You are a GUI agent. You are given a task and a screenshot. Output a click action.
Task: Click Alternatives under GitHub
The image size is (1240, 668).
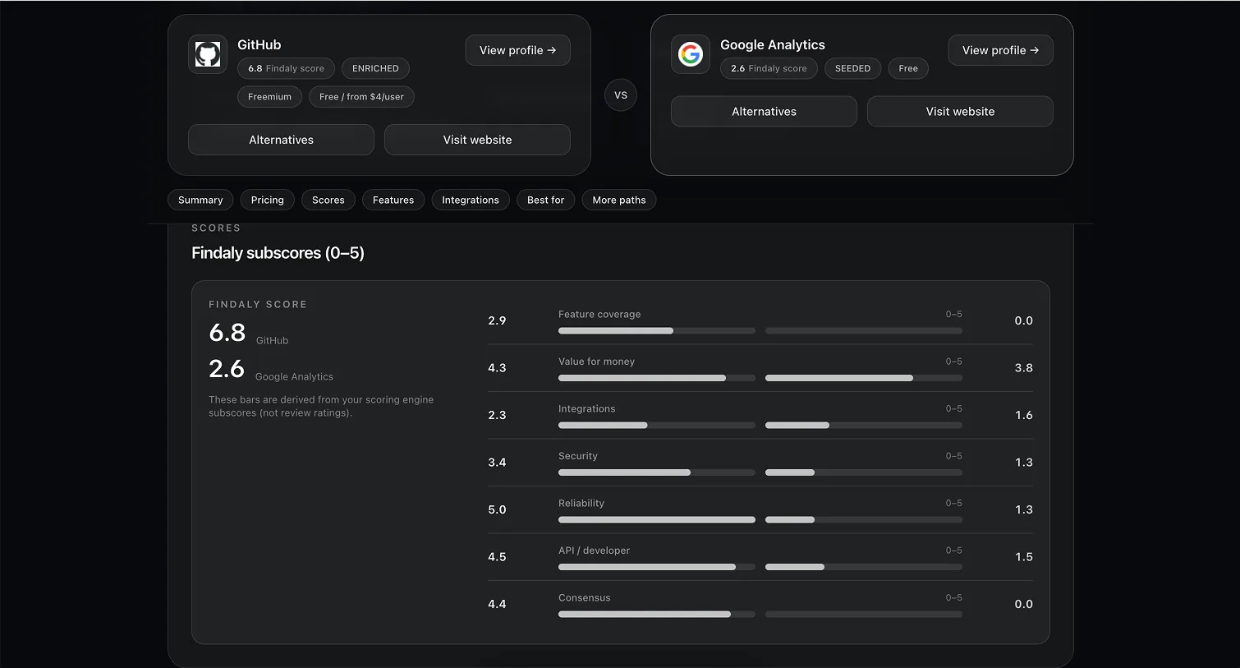[x=281, y=140]
